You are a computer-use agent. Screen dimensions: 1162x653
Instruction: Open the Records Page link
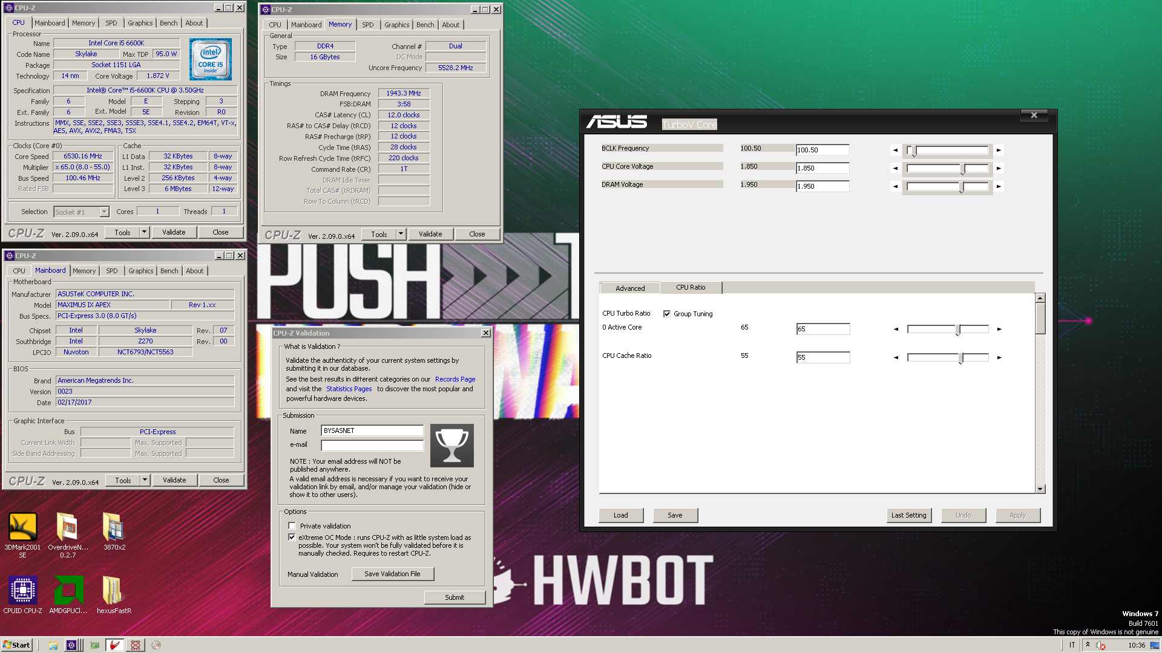pos(455,379)
